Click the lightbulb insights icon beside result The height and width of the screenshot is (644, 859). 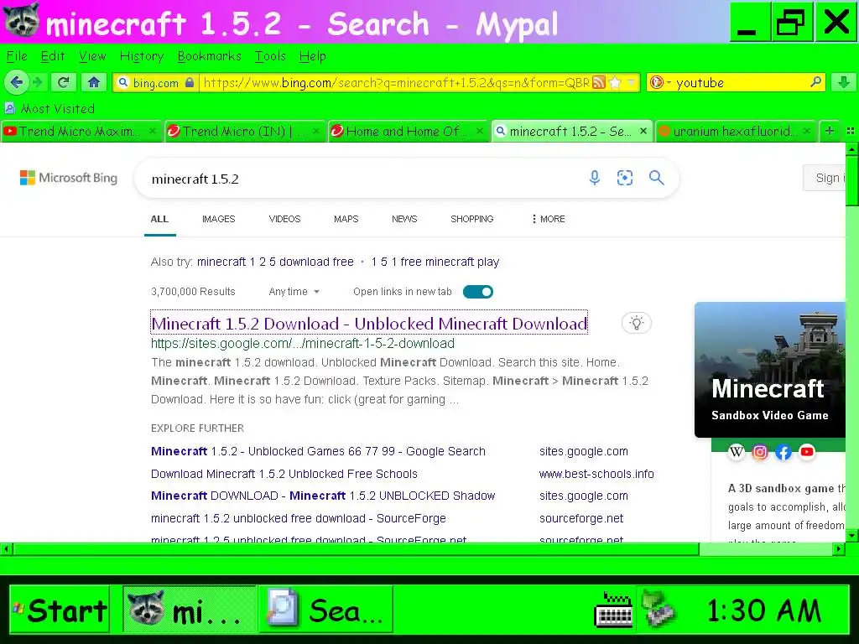(636, 323)
